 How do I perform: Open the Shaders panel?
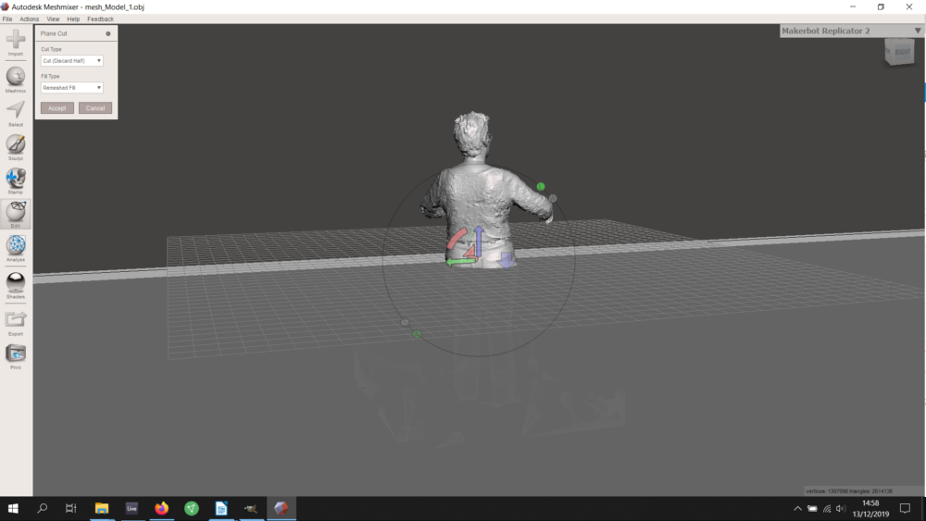tap(16, 285)
